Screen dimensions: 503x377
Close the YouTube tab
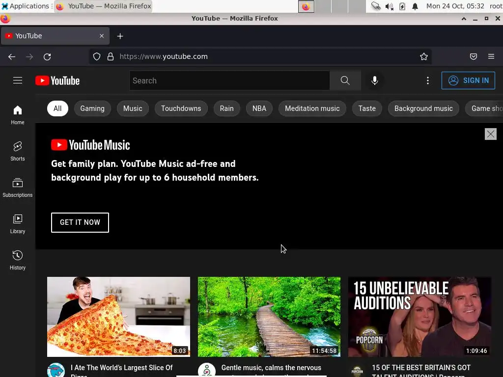(102, 36)
